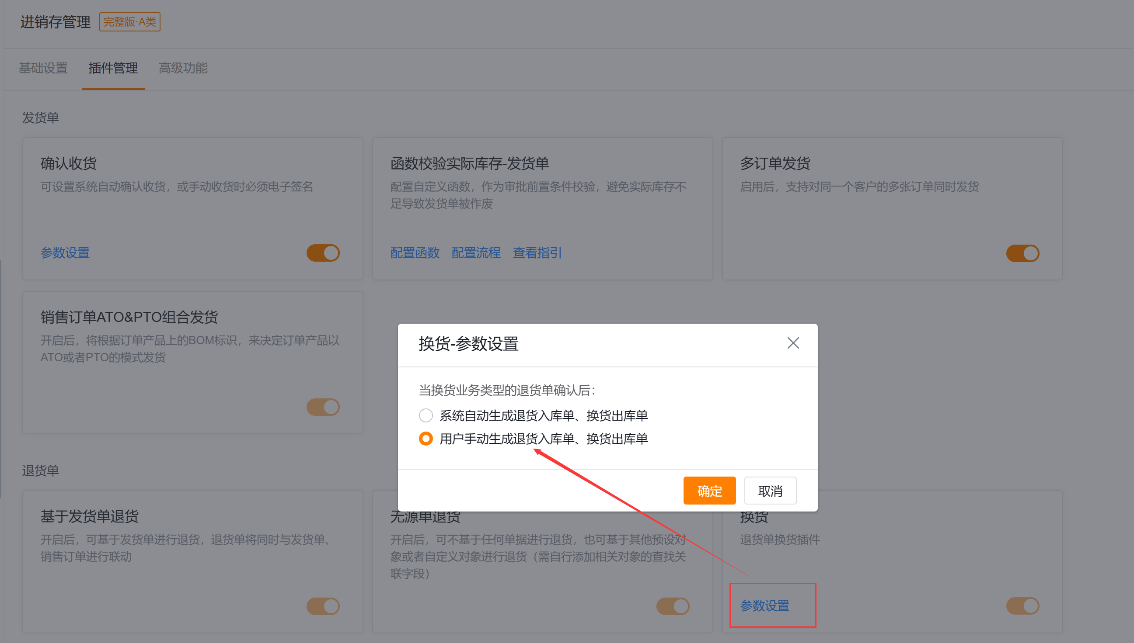
Task: Click the 确定 button in the dialog
Action: point(709,490)
